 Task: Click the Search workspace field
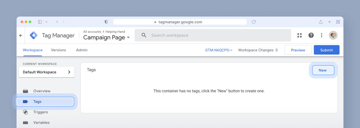(x=213, y=35)
